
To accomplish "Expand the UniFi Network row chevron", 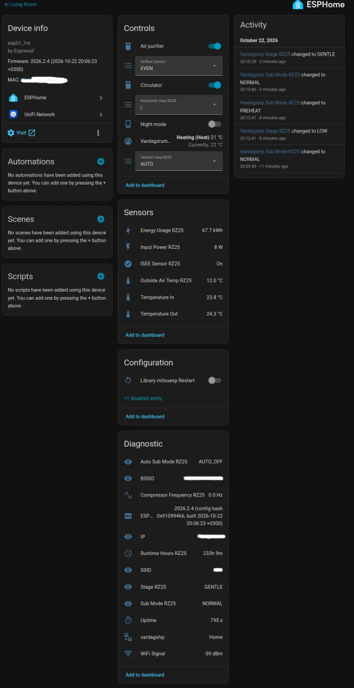I will (x=101, y=115).
